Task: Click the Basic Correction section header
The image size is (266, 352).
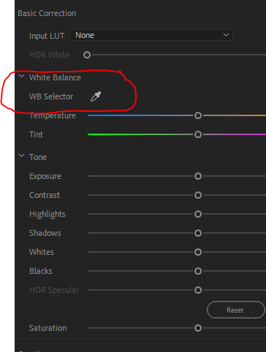Action: pyautogui.click(x=47, y=13)
